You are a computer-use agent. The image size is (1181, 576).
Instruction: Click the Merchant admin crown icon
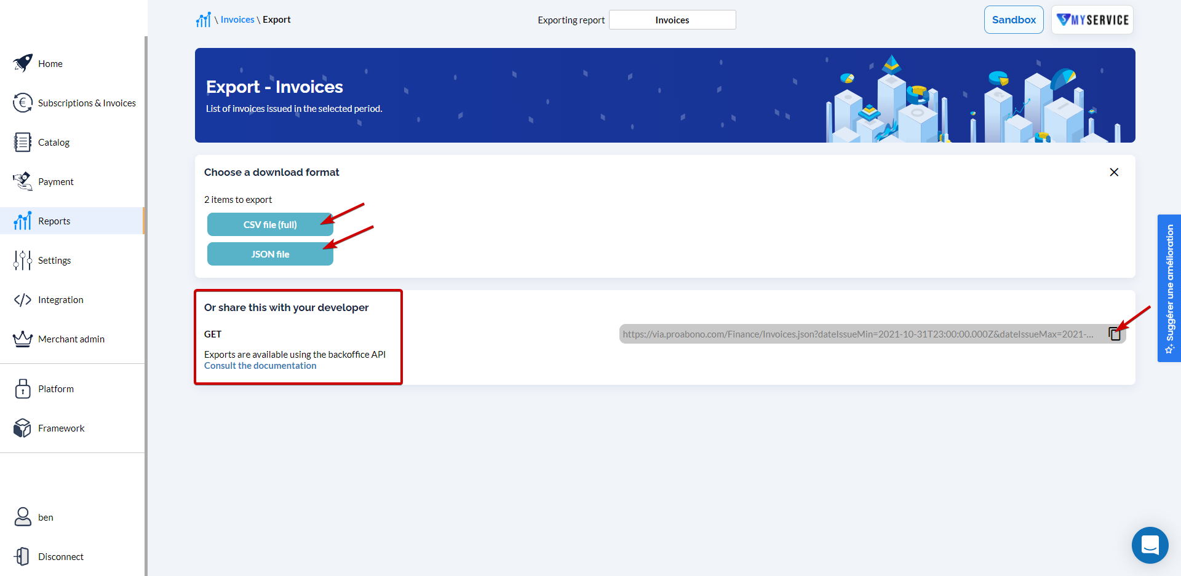tap(23, 339)
